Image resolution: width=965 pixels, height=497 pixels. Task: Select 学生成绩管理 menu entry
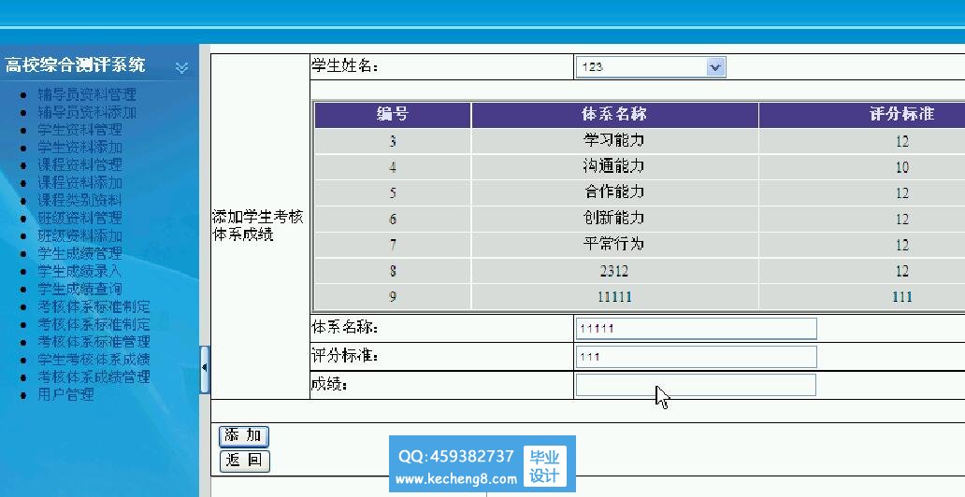tap(80, 253)
